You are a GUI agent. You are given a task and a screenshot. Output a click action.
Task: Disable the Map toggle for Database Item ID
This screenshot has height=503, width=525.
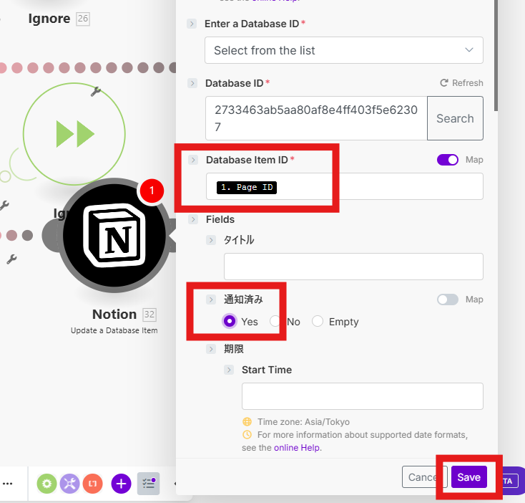coord(448,160)
